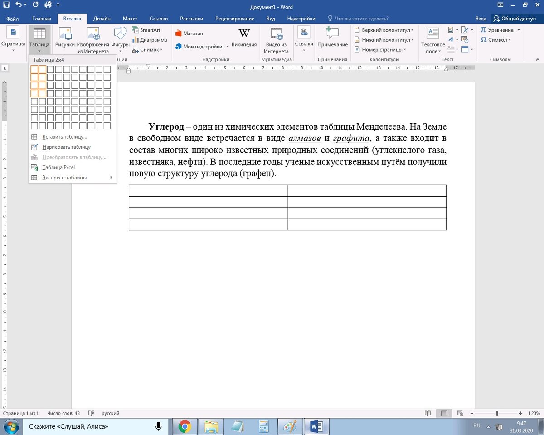The image size is (544, 435).
Task: Open the Страницы dropdown
Action: point(13,40)
